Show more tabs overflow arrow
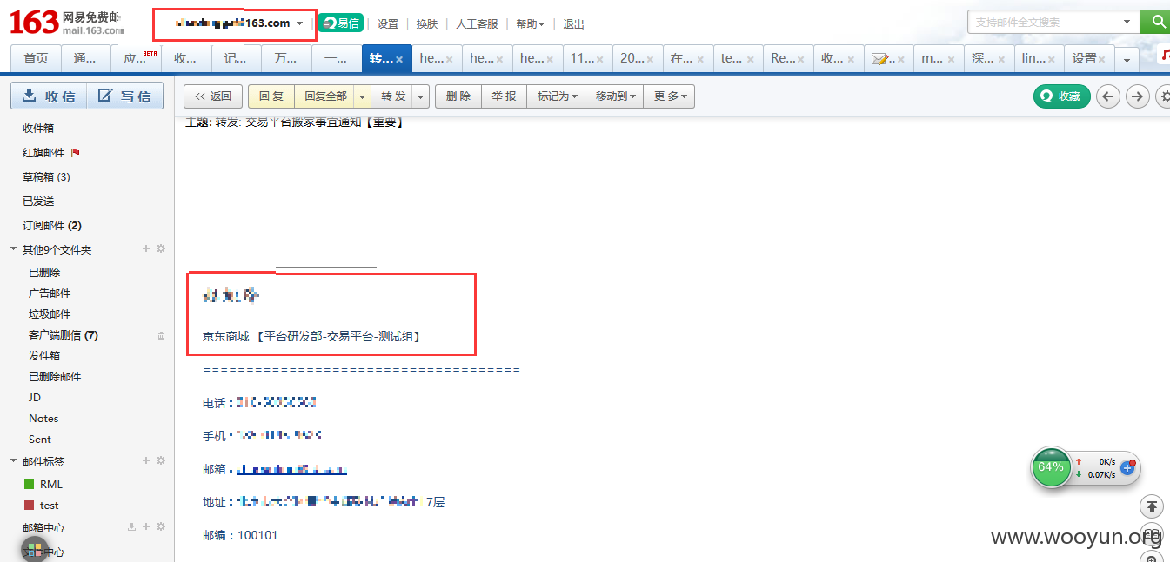Image resolution: width=1170 pixels, height=562 pixels. pyautogui.click(x=1127, y=59)
